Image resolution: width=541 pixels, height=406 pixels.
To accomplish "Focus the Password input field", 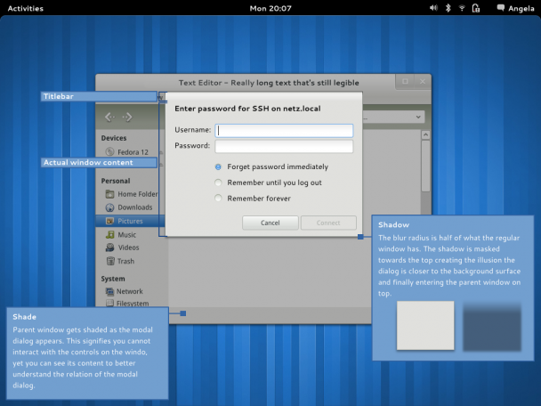I will (x=284, y=146).
